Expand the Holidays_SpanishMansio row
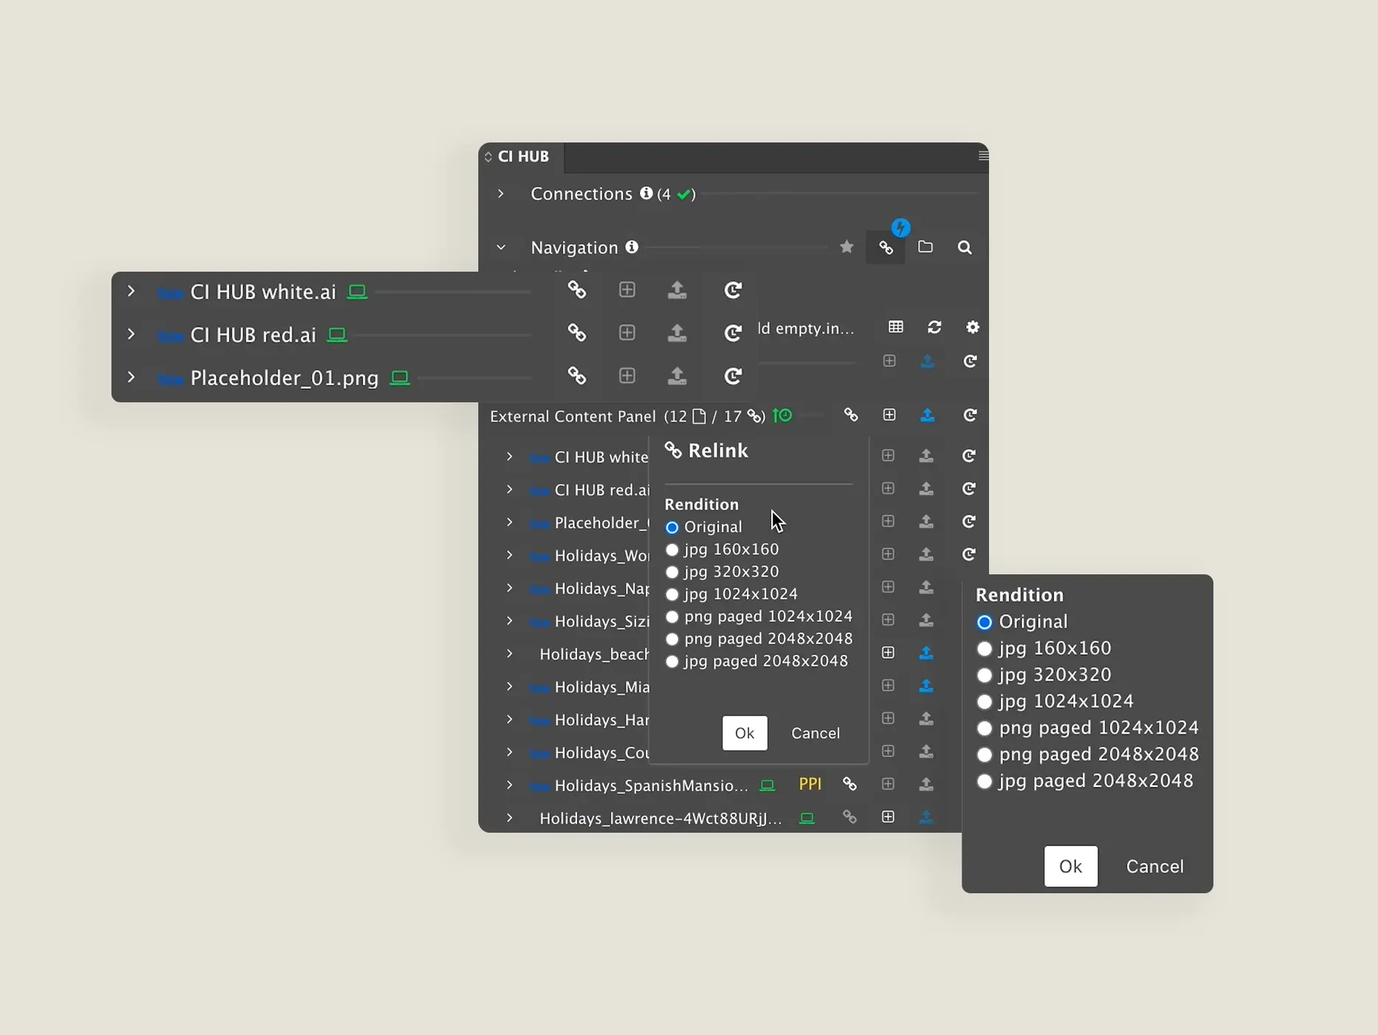1378x1035 pixels. [x=509, y=785]
